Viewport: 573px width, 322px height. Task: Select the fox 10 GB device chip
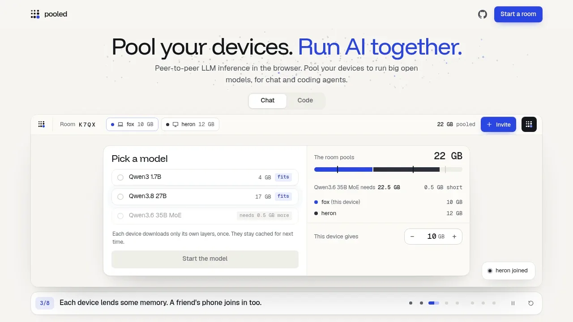(132, 124)
